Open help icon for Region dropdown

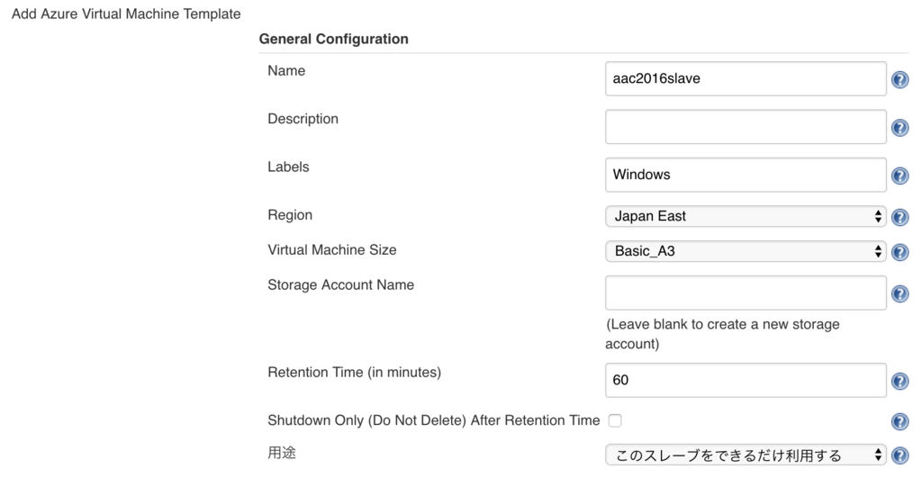pyautogui.click(x=899, y=217)
